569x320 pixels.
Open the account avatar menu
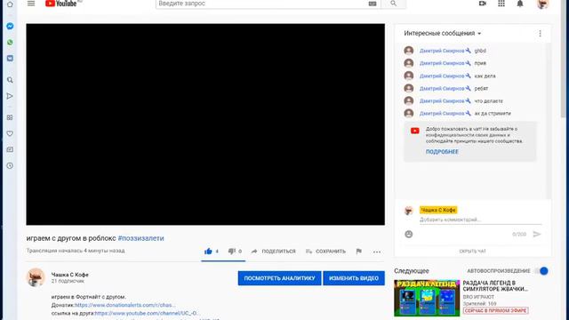542,4
